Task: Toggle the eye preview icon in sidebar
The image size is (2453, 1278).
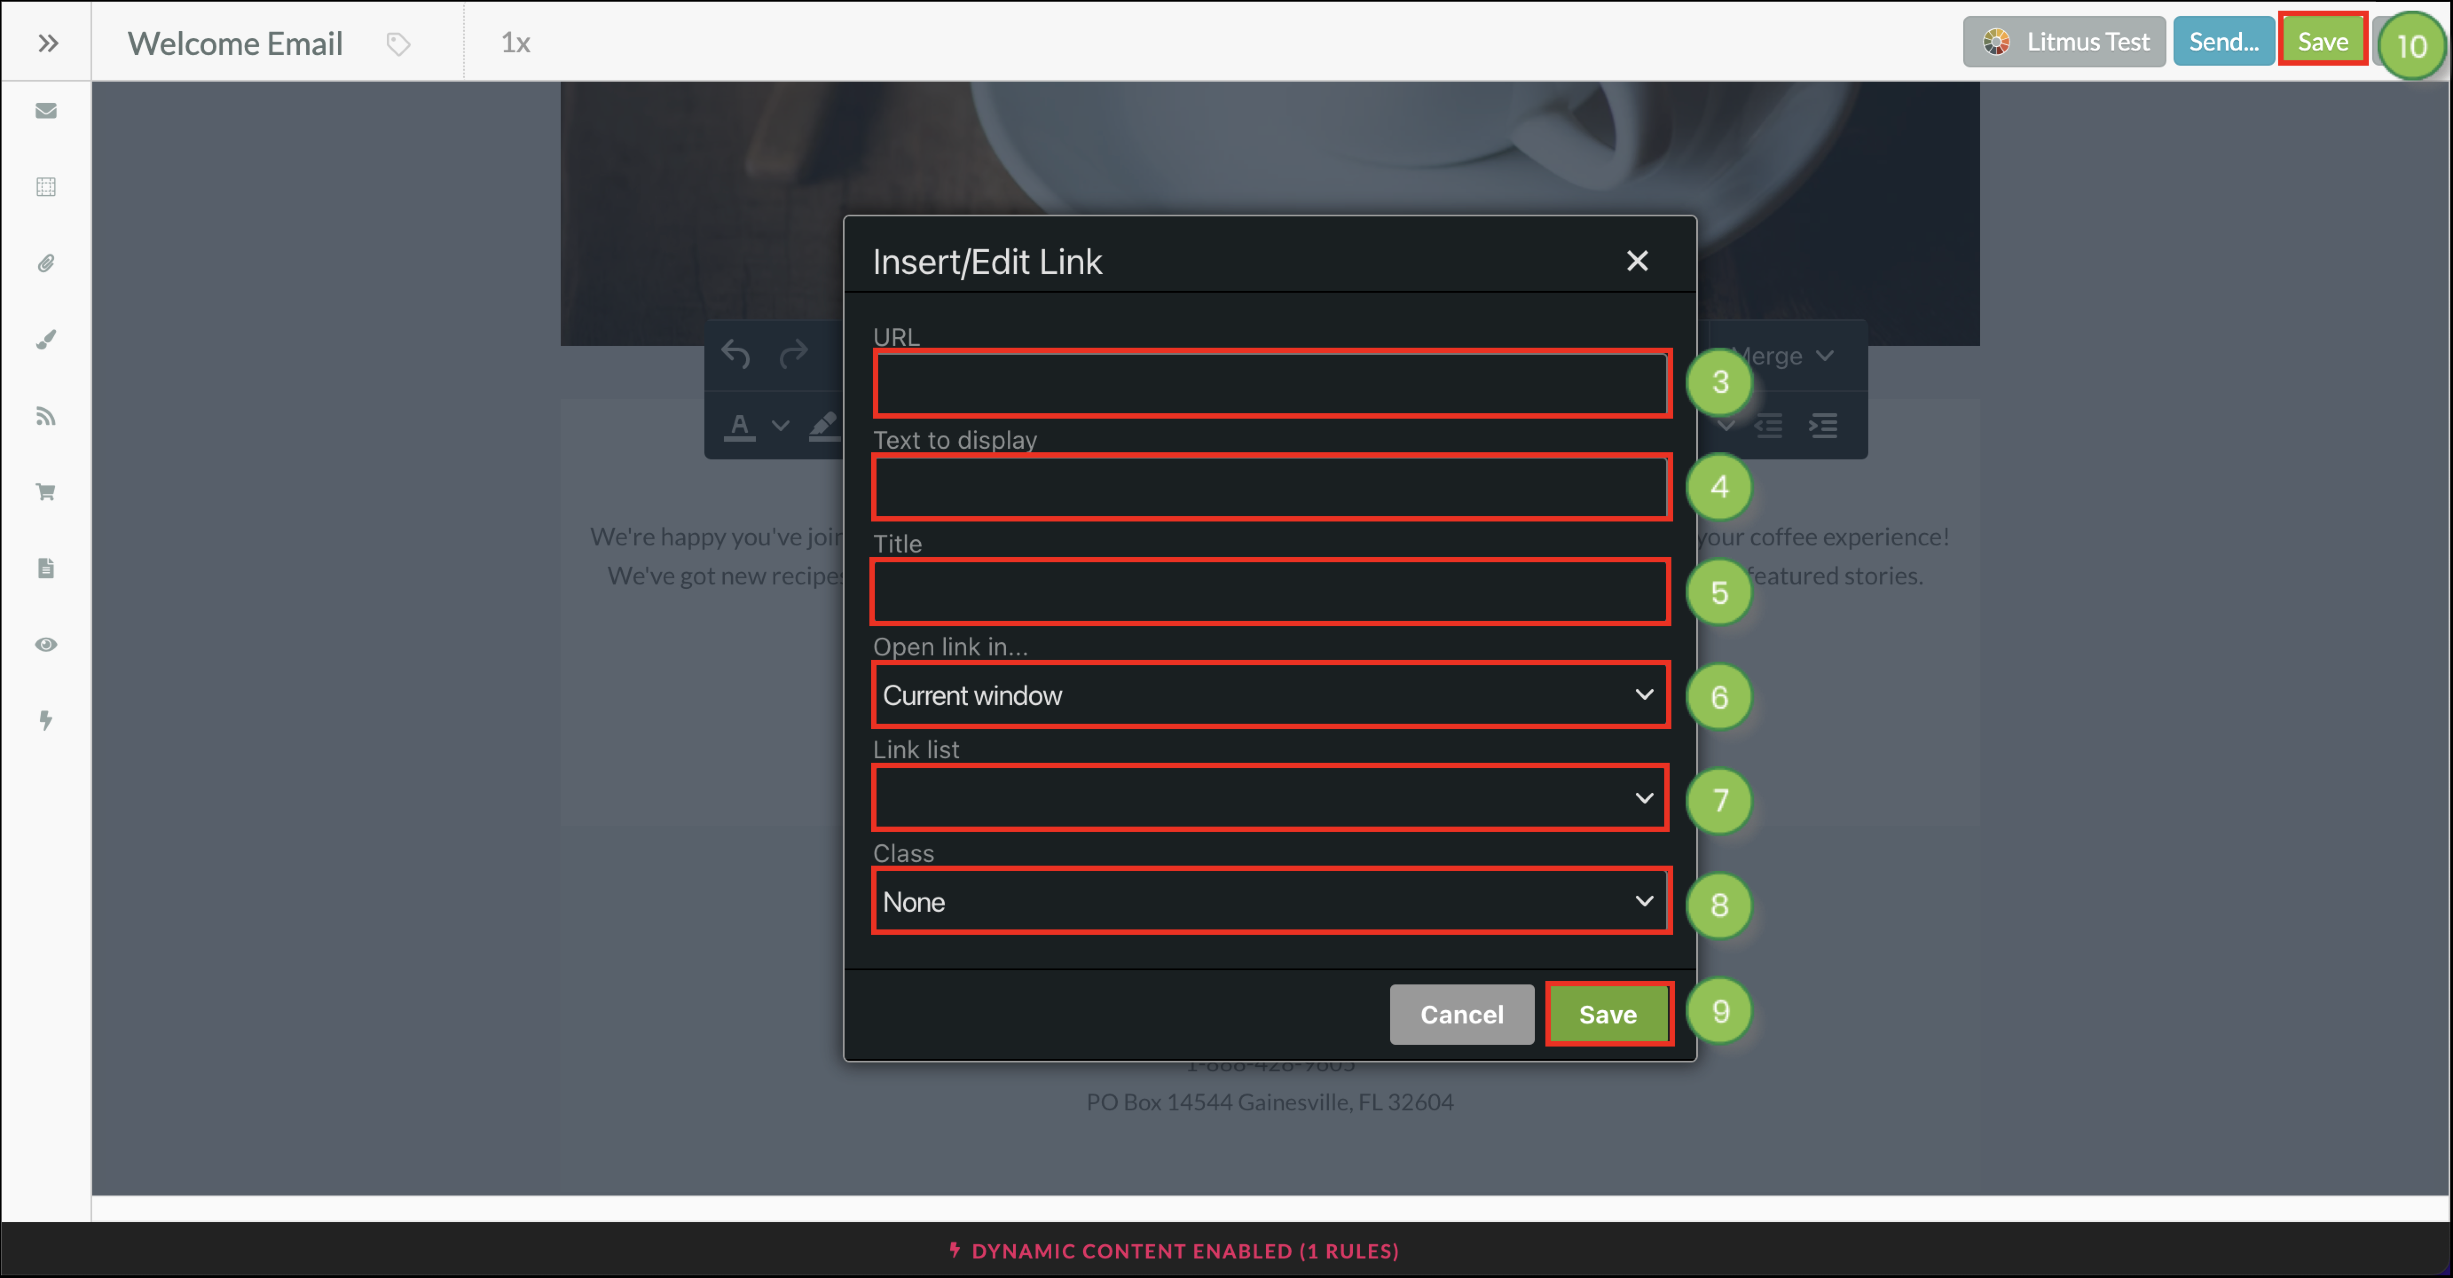Action: [46, 644]
